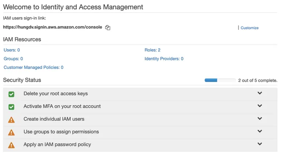Expand Delete your root access keys row
The image size is (282, 156).
tap(259, 93)
